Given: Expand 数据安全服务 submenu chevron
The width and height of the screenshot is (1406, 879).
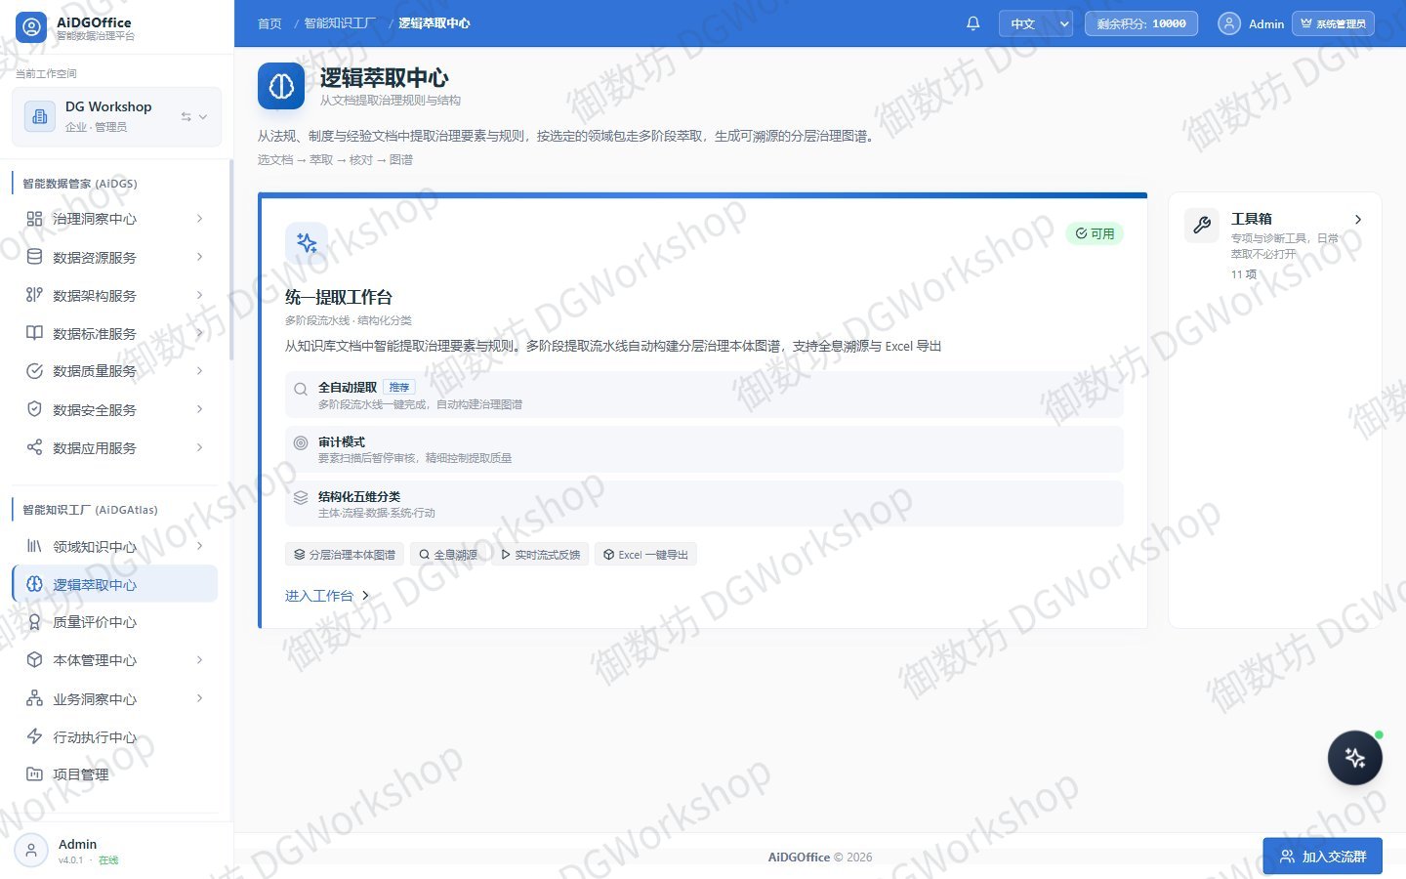Looking at the screenshot, I should [x=199, y=409].
